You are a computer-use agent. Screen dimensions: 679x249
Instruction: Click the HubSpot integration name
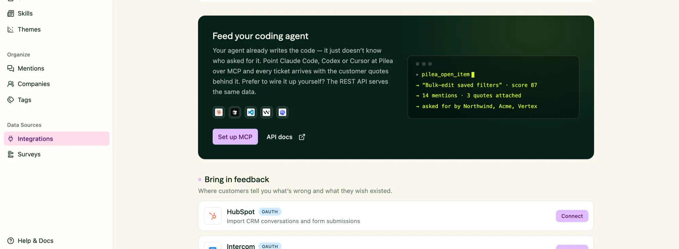tap(241, 212)
